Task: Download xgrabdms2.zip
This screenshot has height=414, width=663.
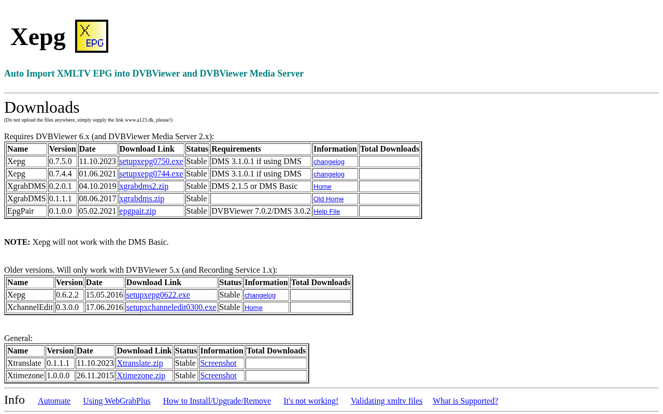Action: click(x=144, y=186)
